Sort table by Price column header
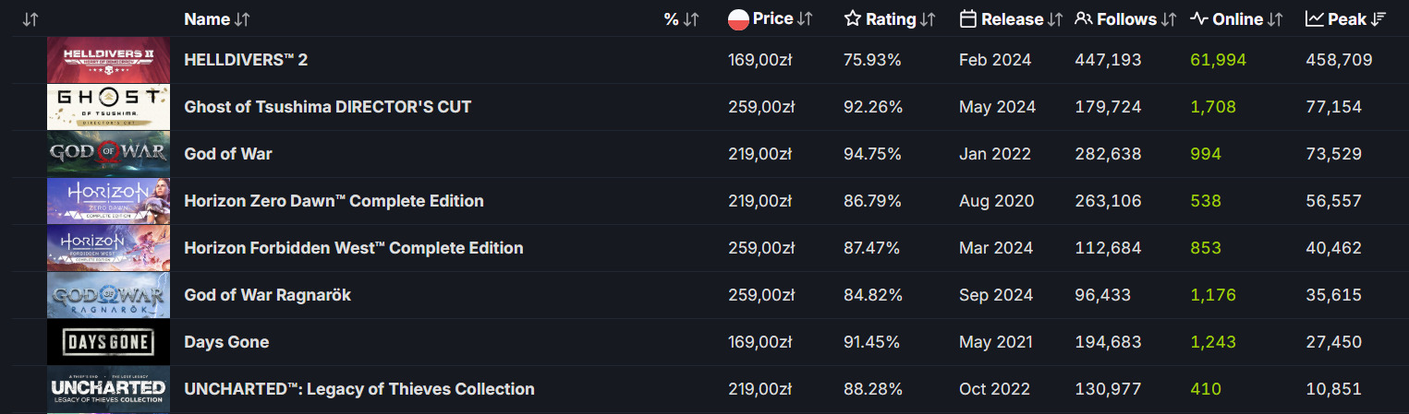Screen dimensions: 1409x414 772,18
